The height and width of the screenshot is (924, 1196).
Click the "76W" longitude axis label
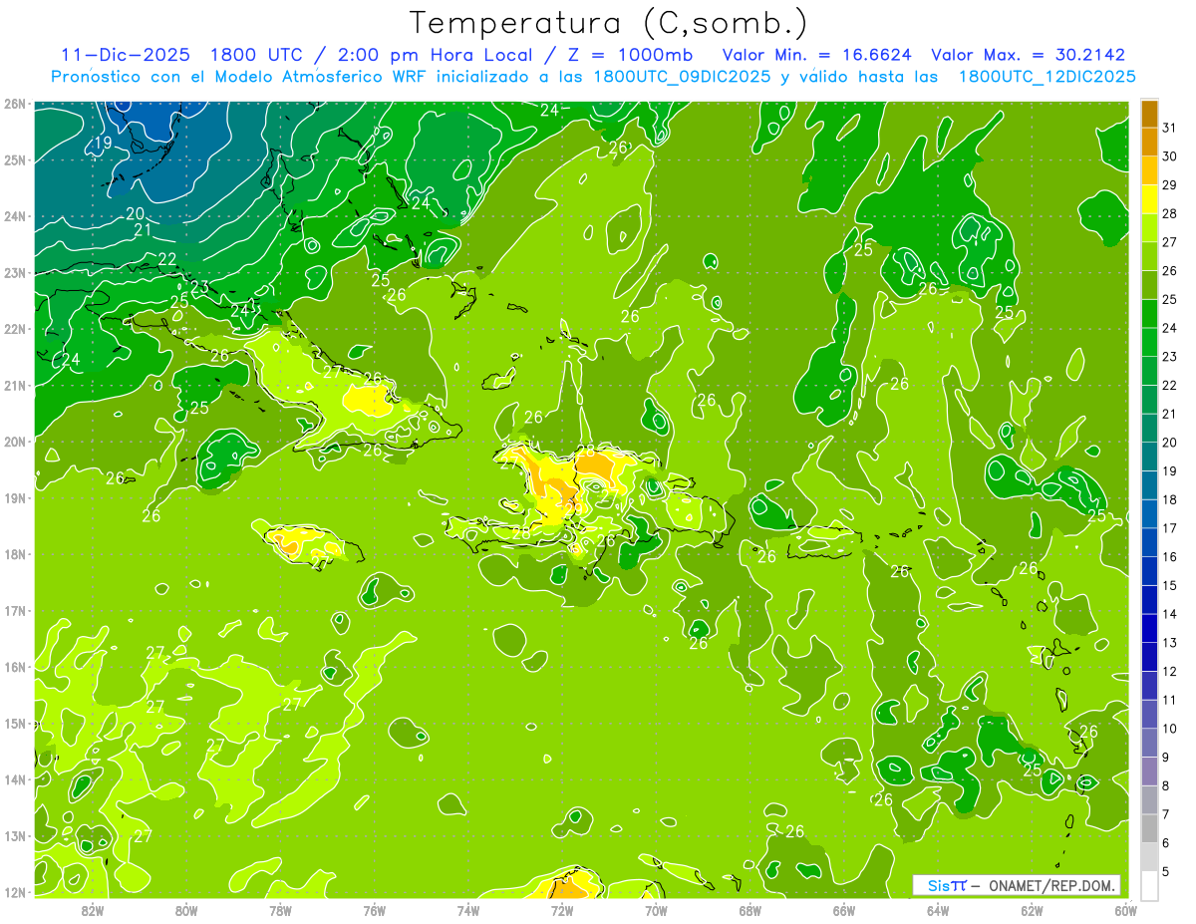tap(375, 911)
